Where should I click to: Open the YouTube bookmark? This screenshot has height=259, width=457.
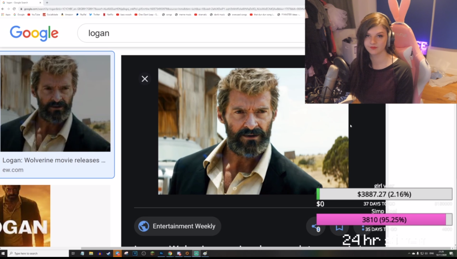pos(34,15)
